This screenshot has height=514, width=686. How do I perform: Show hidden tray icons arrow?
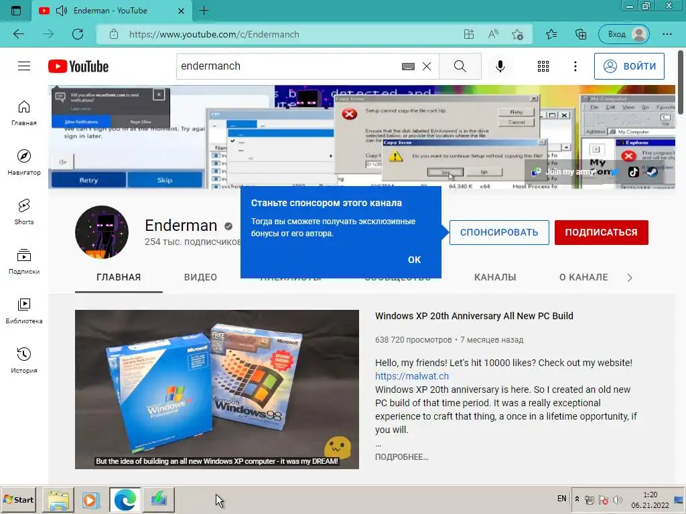click(577, 499)
